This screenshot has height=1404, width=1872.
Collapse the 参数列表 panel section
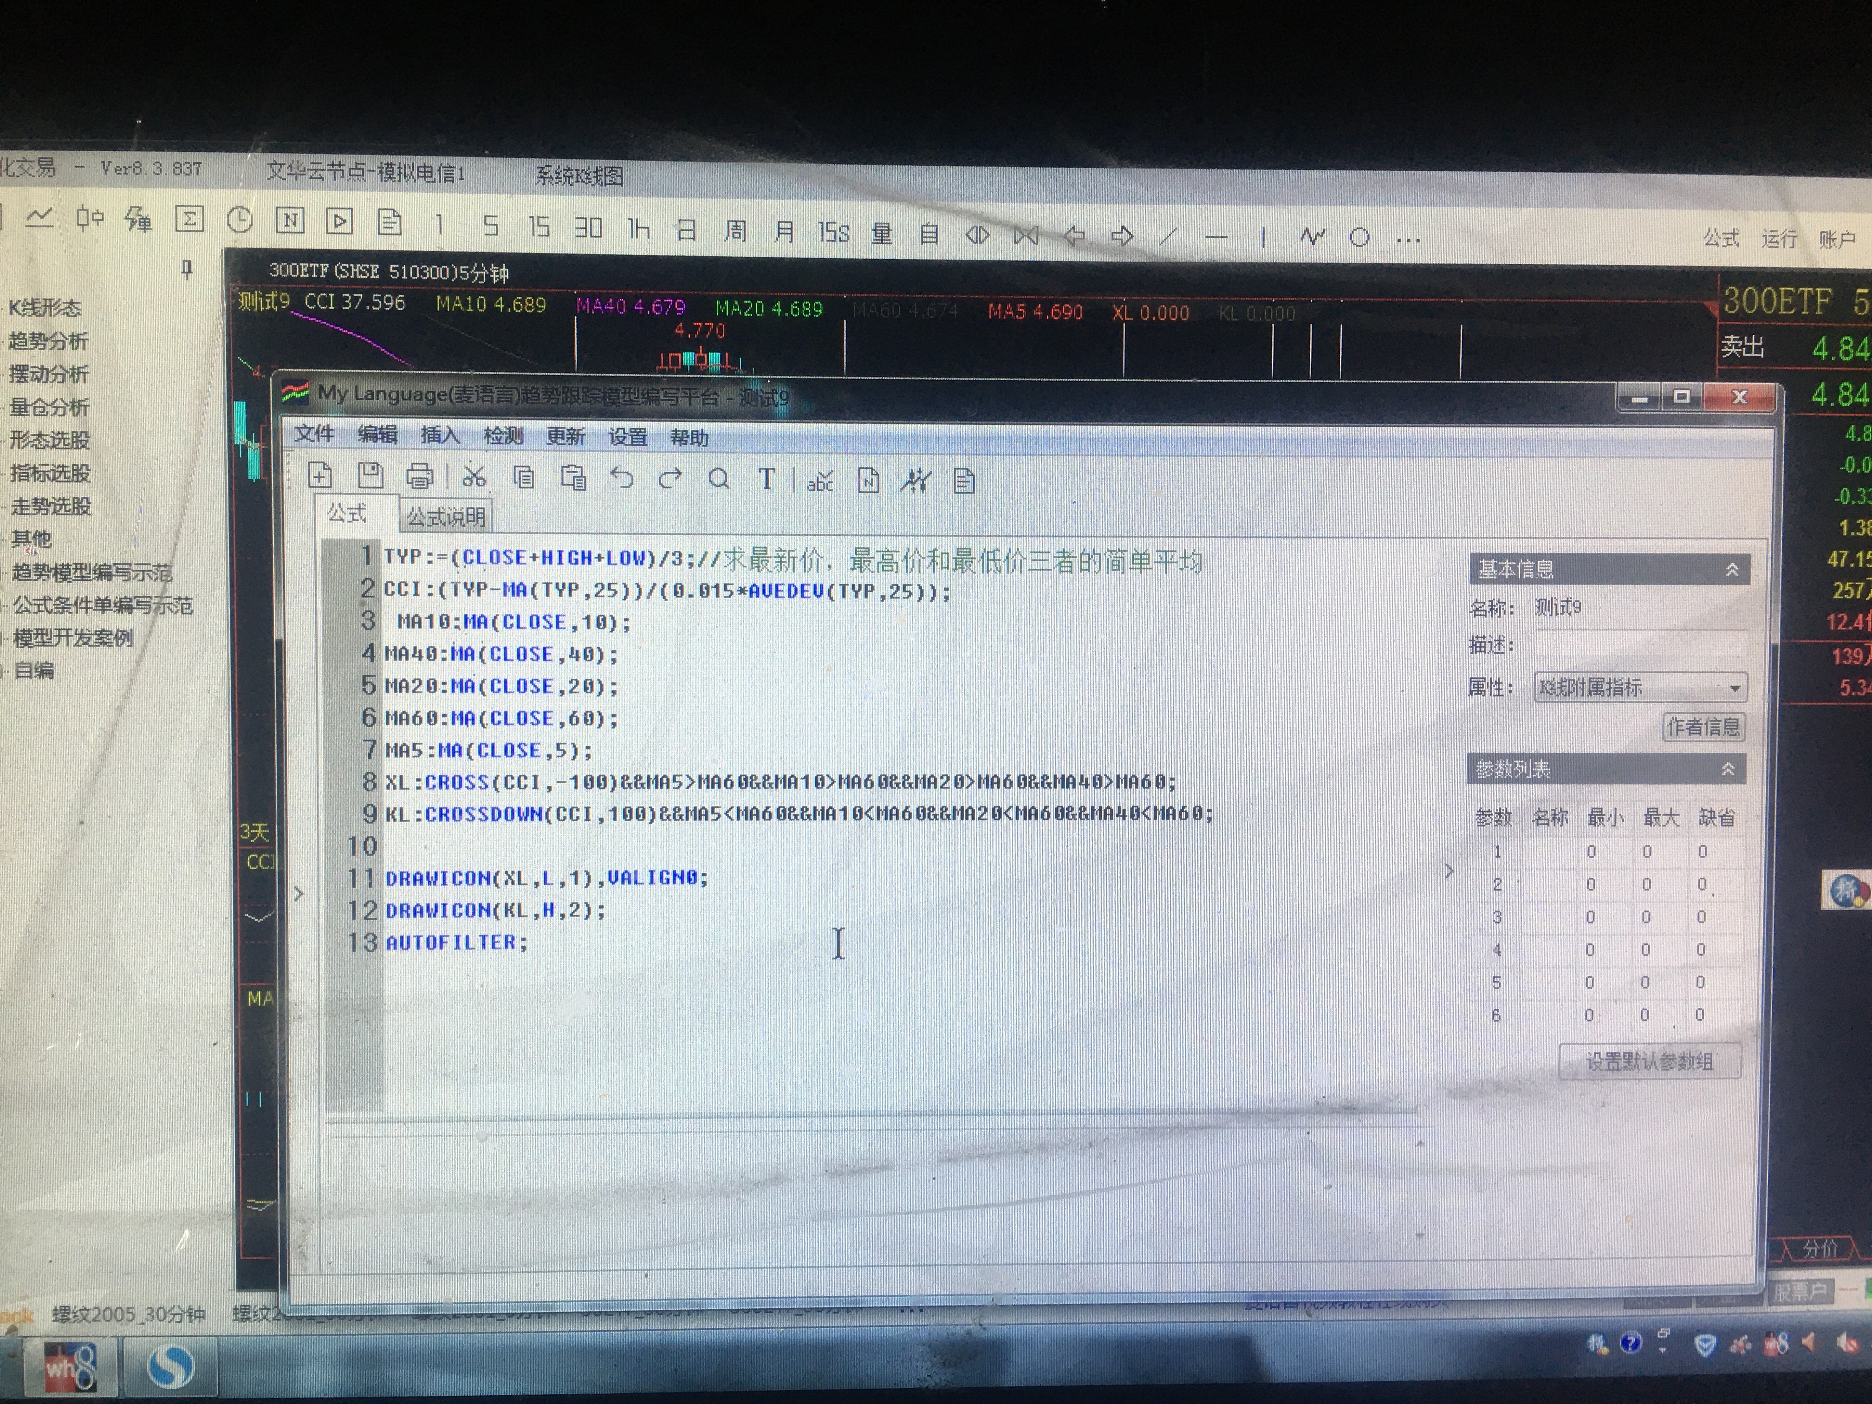[1728, 769]
